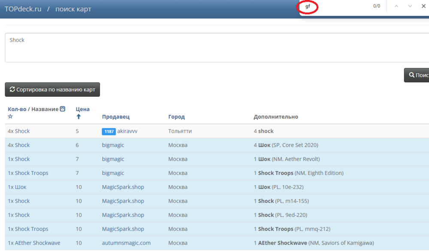Screen dimensions: 429x252
Task: Click the 1187 rating badge for akiravvv
Action: 109,132
